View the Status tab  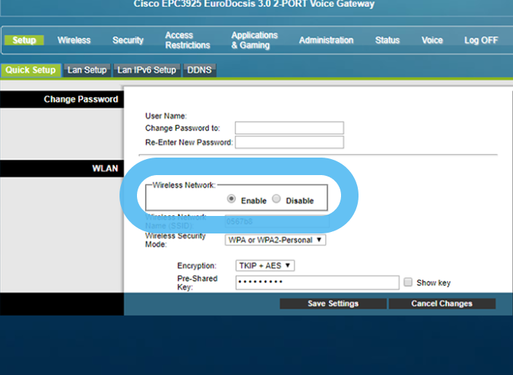click(387, 40)
